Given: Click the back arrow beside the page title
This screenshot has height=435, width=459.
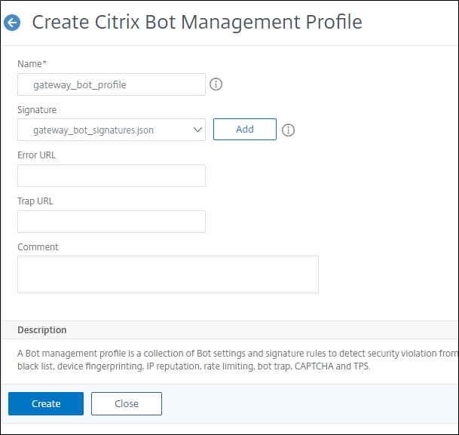Looking at the screenshot, I should point(12,23).
